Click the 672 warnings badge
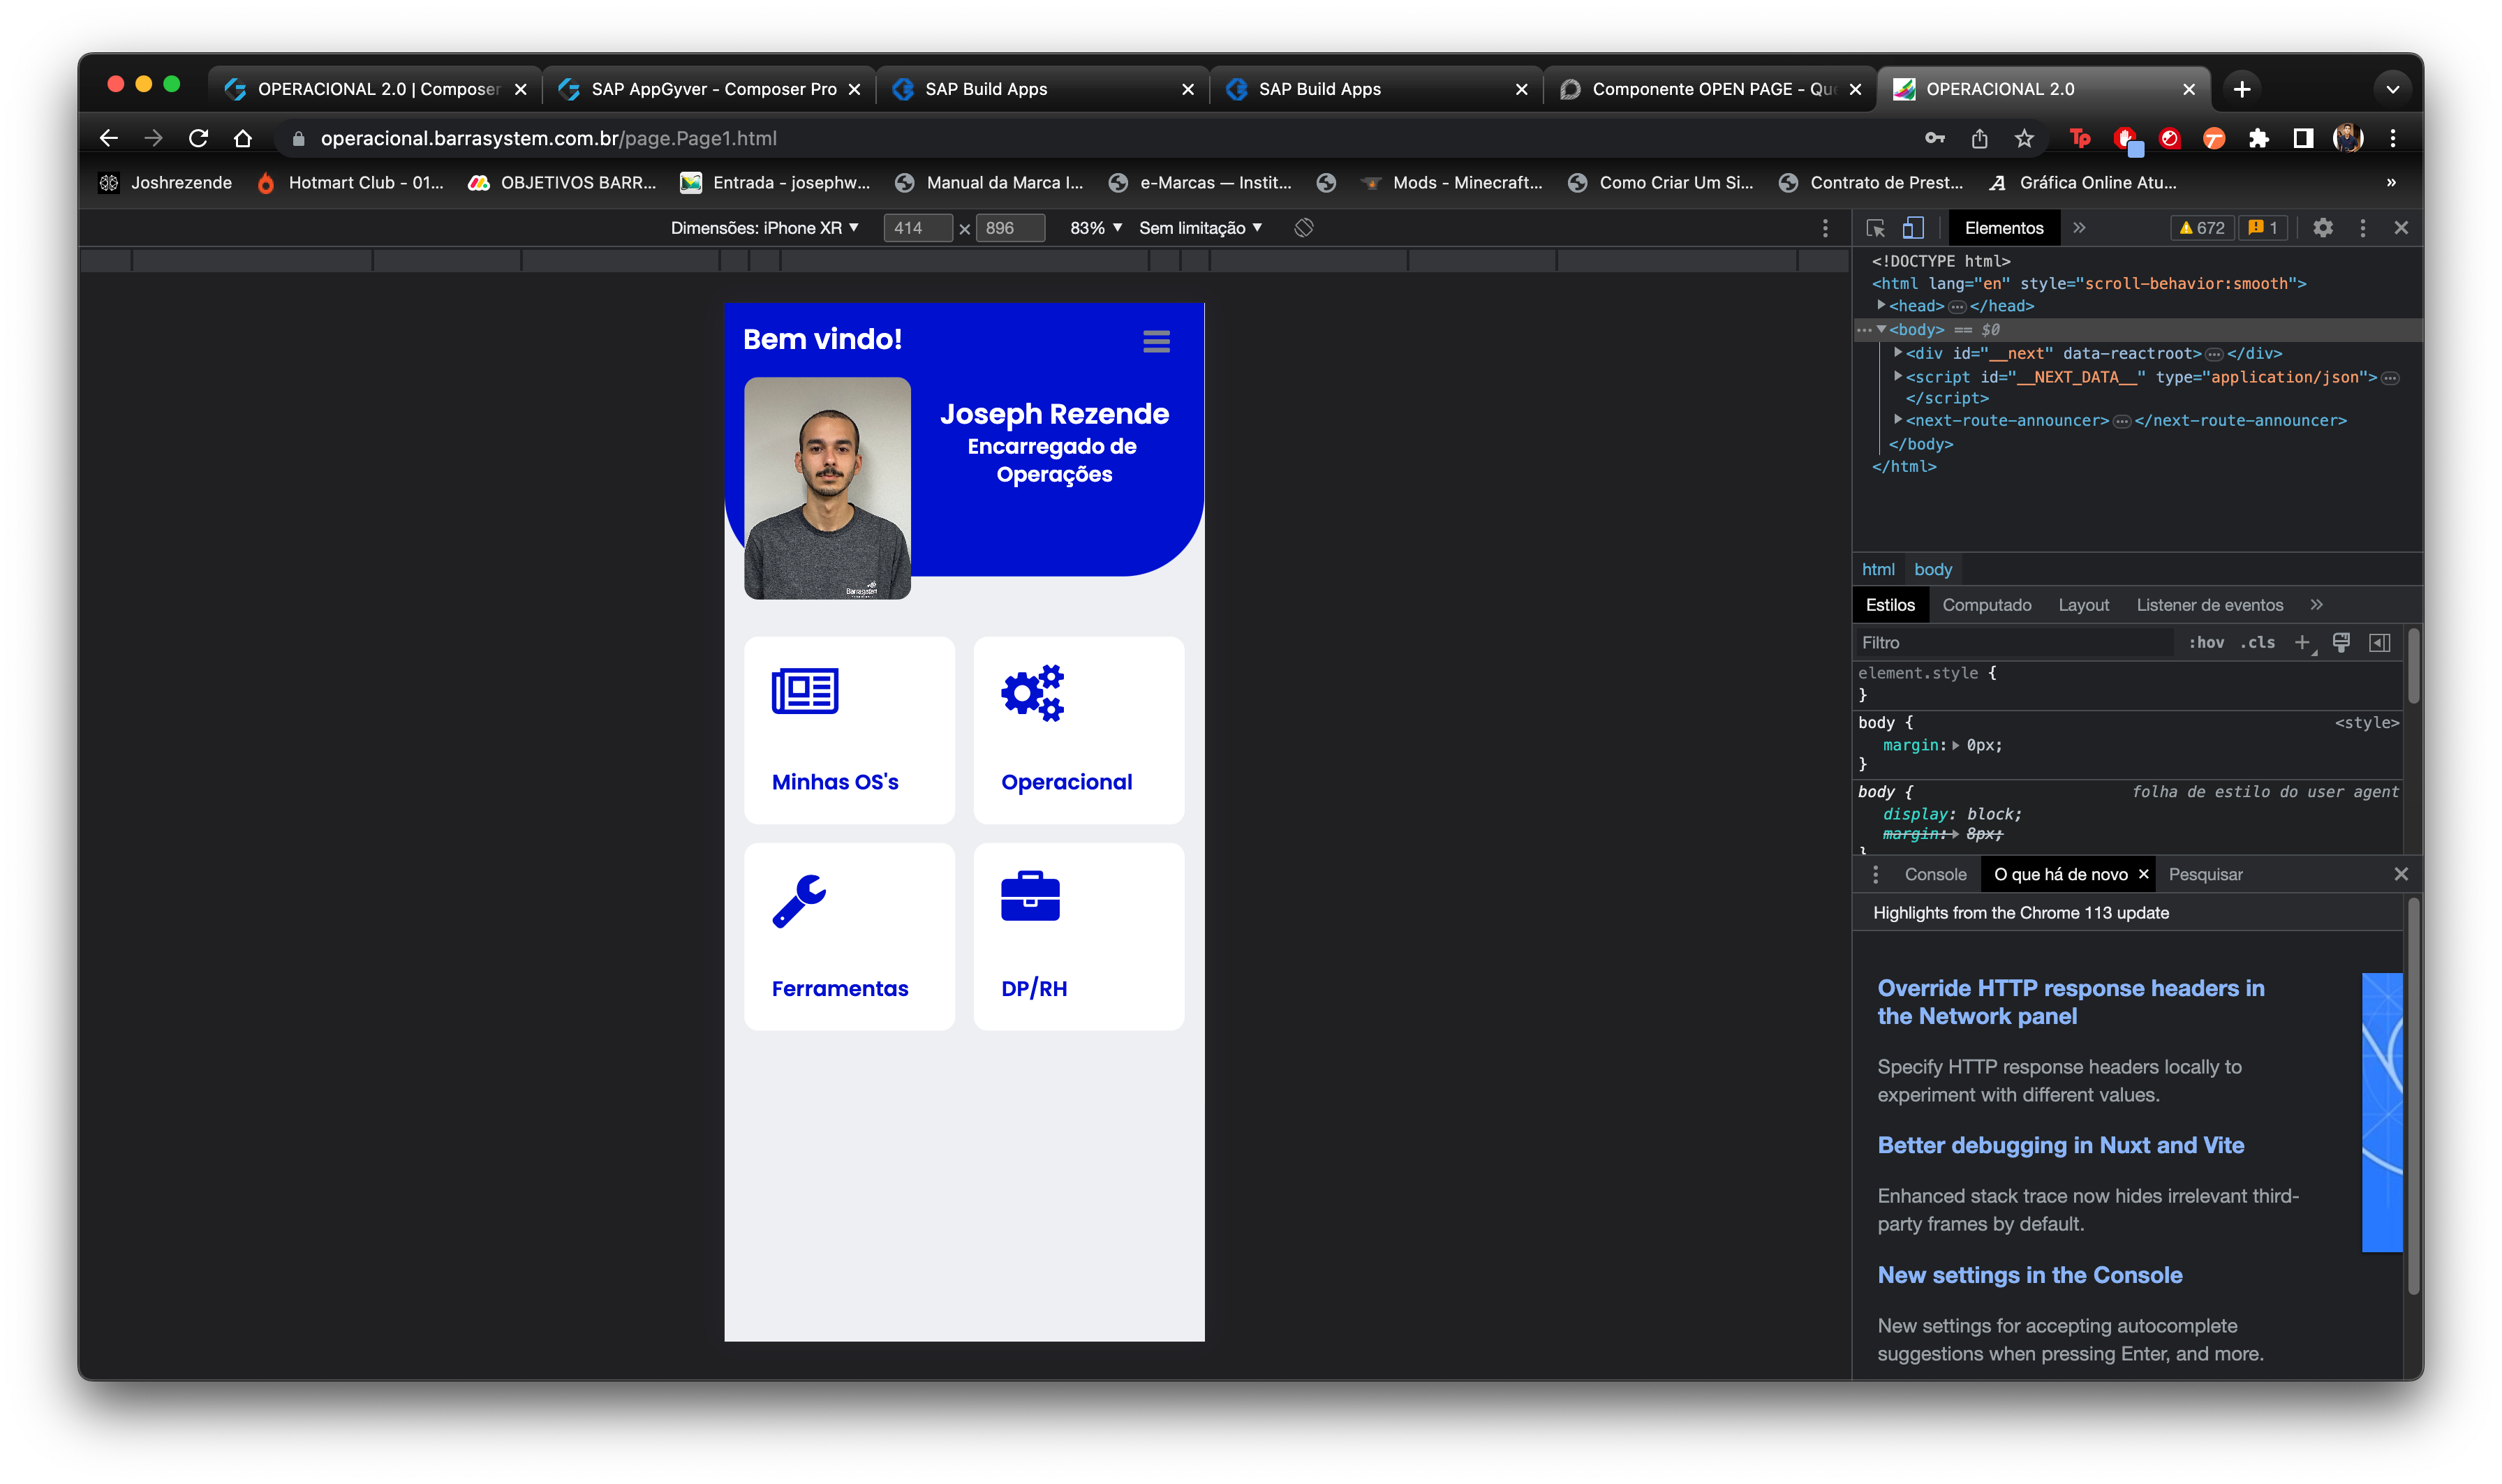2502x1484 pixels. (2202, 228)
